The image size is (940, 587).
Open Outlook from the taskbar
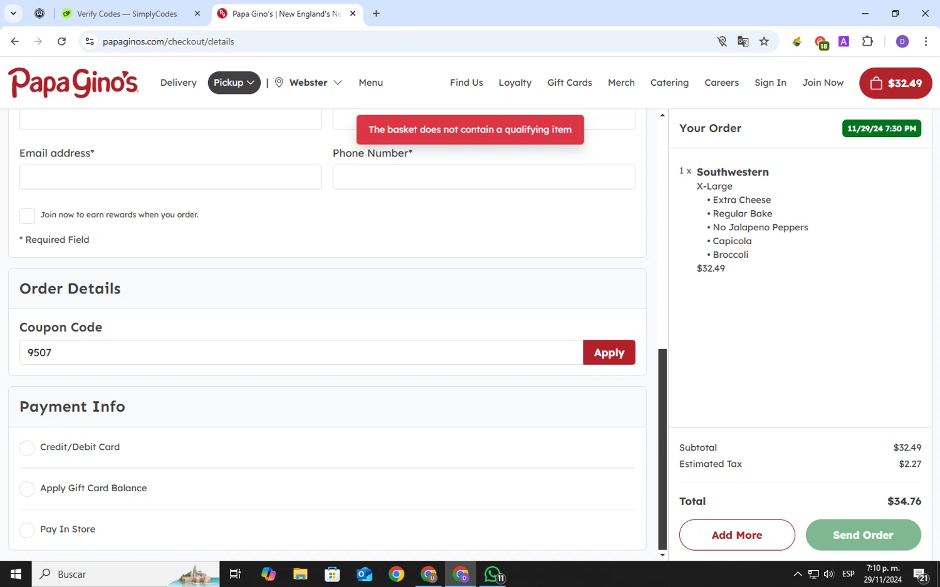click(x=364, y=574)
